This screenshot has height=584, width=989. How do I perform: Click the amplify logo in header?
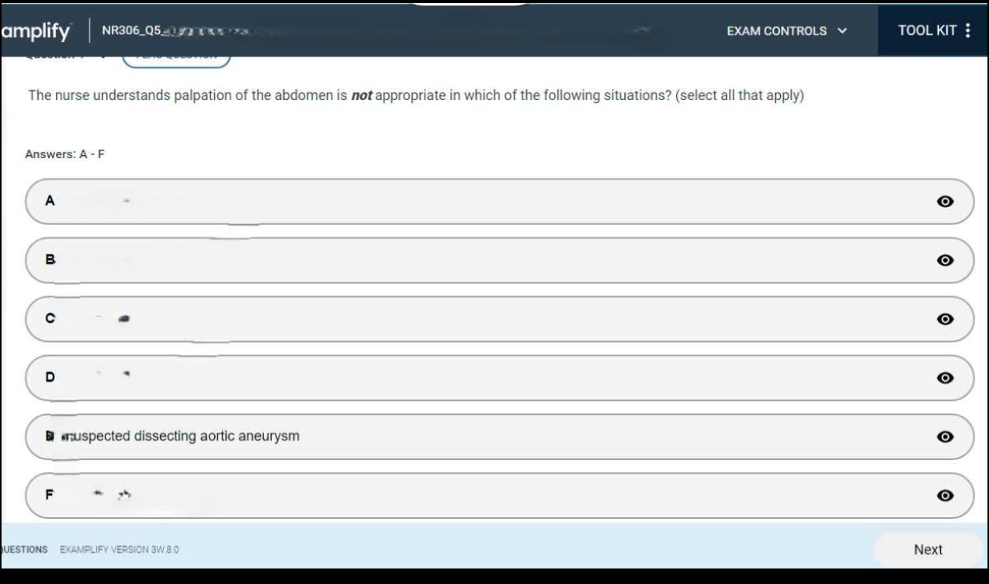36,32
